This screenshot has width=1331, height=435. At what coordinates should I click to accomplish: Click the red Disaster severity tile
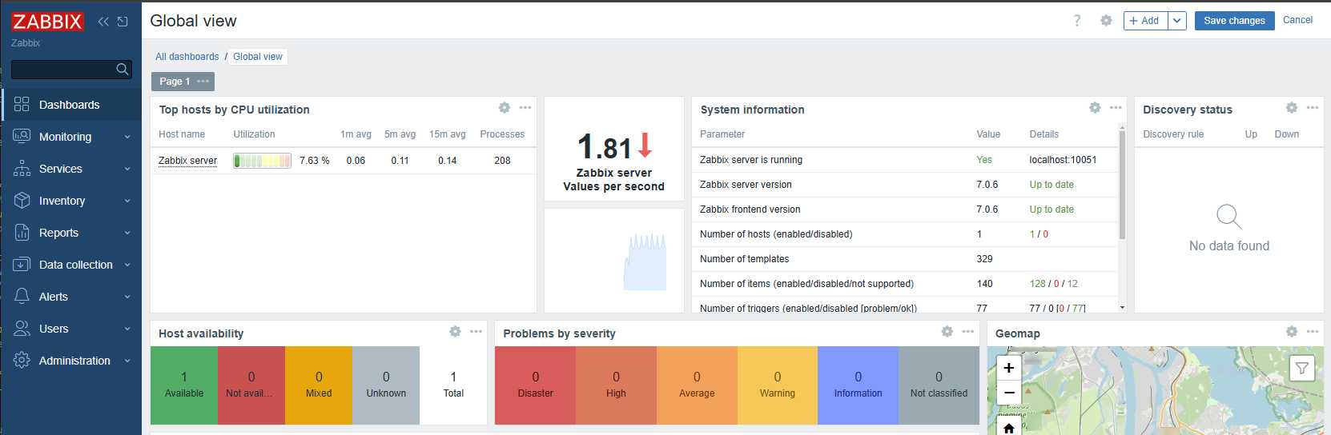[x=535, y=385]
